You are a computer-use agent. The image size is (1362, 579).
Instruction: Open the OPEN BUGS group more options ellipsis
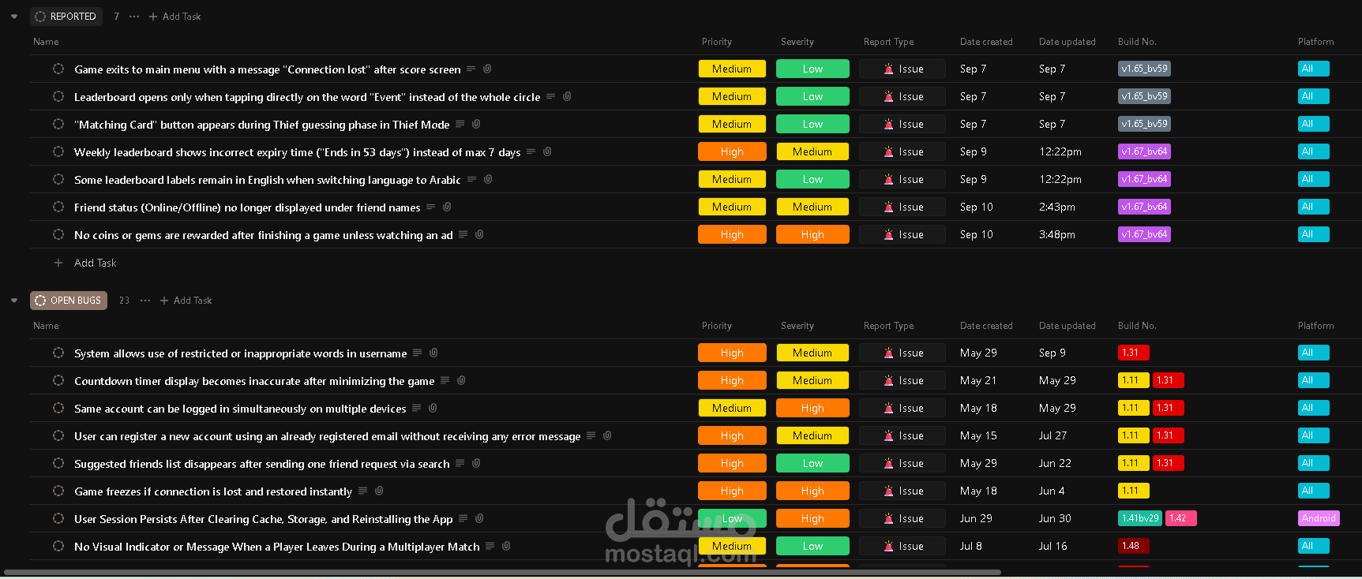pyautogui.click(x=145, y=301)
